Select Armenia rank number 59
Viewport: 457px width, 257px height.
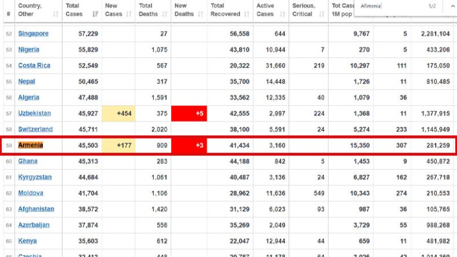pyautogui.click(x=9, y=145)
